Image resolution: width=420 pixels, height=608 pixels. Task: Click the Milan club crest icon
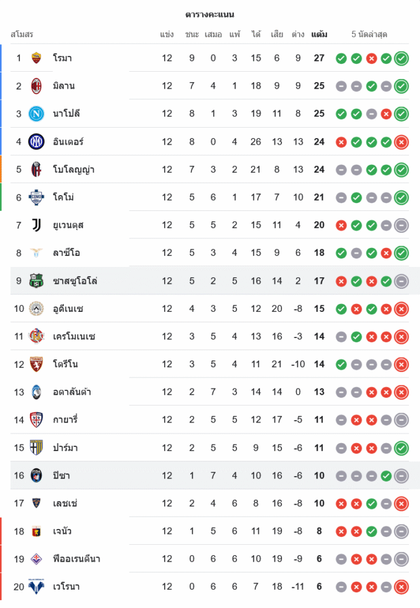point(36,86)
